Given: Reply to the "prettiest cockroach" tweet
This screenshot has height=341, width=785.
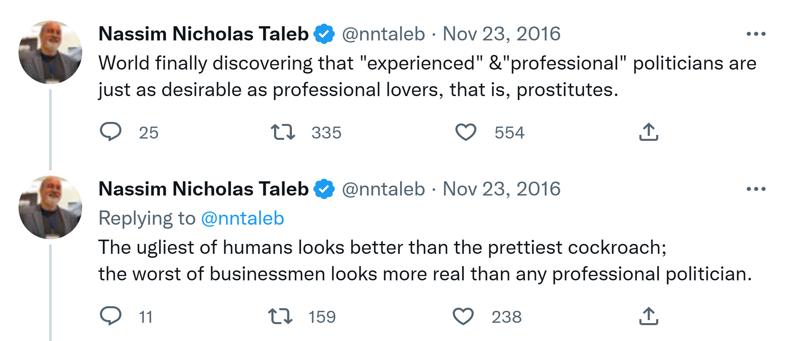Looking at the screenshot, I should click(x=111, y=316).
